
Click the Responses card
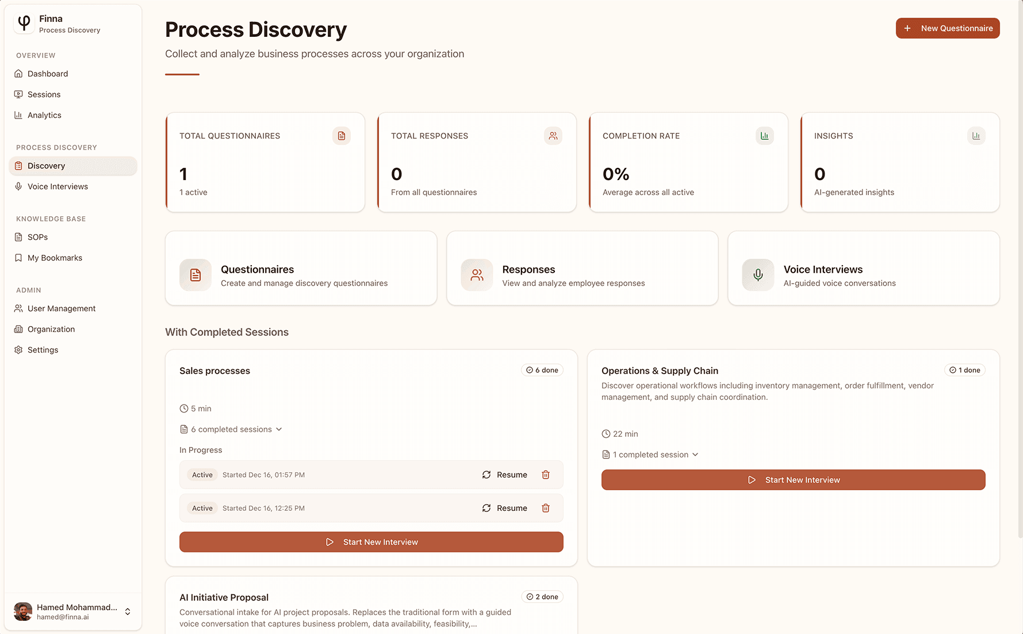[582, 268]
